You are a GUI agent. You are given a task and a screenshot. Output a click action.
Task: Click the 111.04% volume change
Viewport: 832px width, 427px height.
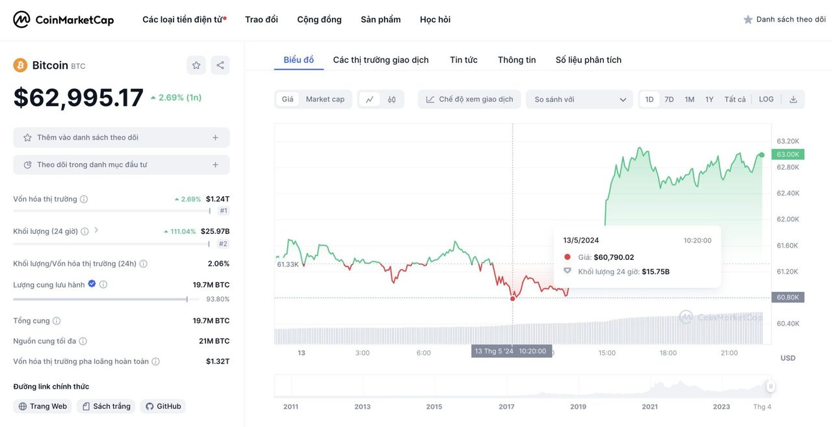[180, 231]
